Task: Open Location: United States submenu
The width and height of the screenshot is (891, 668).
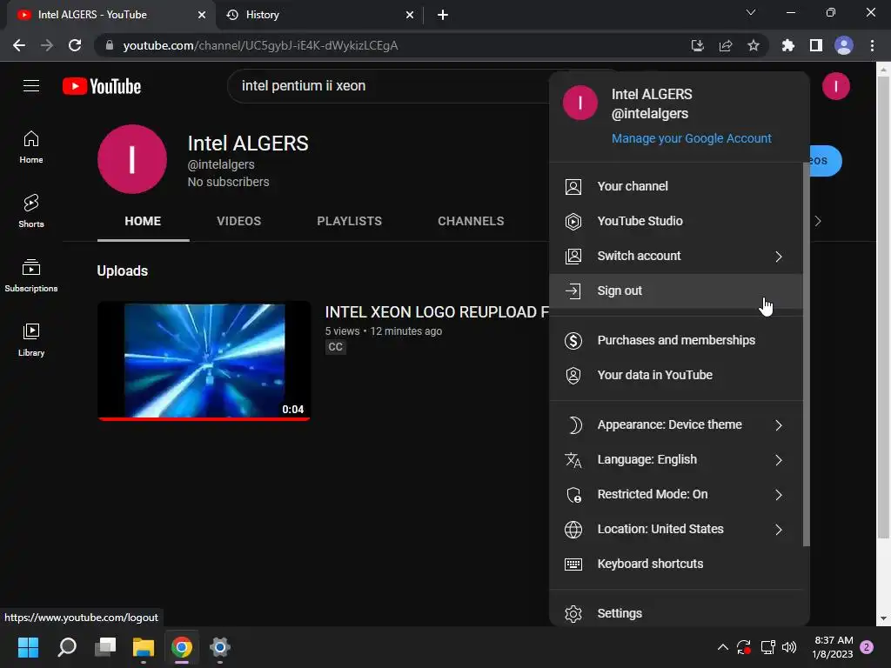Action: pyautogui.click(x=675, y=529)
